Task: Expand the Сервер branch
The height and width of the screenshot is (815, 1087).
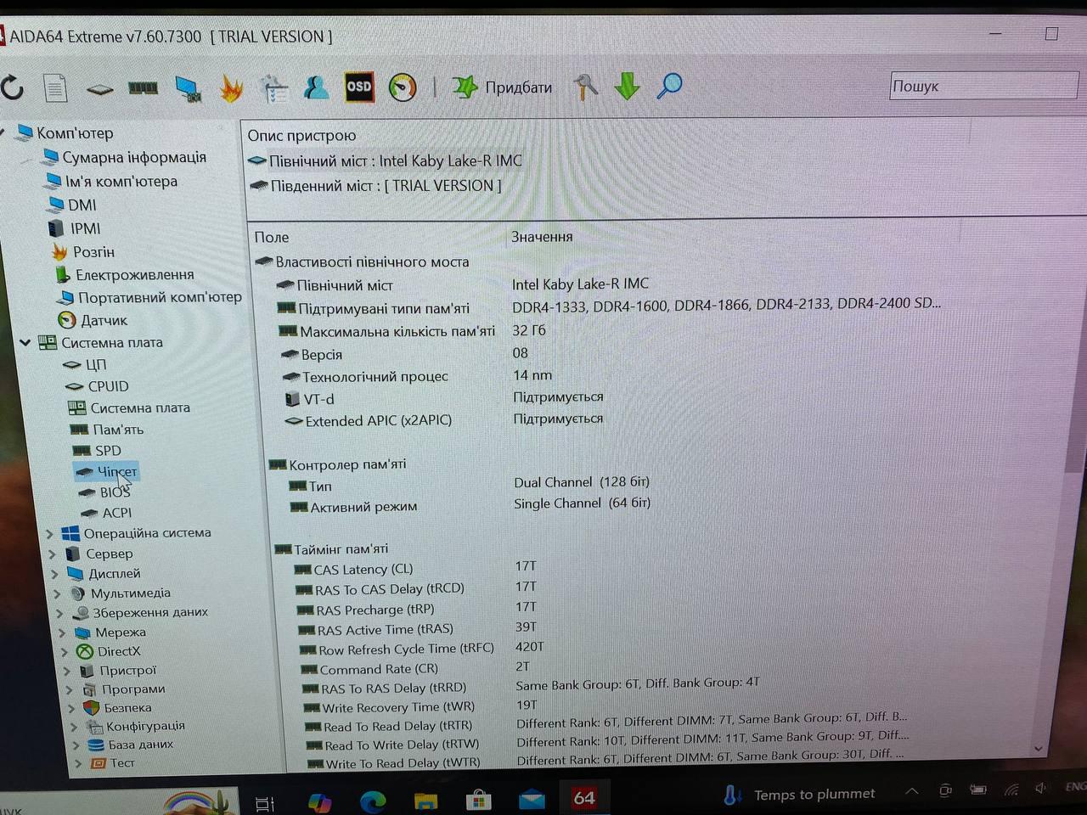Action: (x=52, y=554)
